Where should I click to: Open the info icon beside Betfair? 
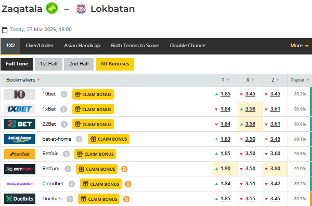(66, 154)
